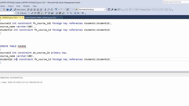This screenshot has height=106, width=189.
Task: Toggle Include Live Query Statistics
Action: coord(49,13)
